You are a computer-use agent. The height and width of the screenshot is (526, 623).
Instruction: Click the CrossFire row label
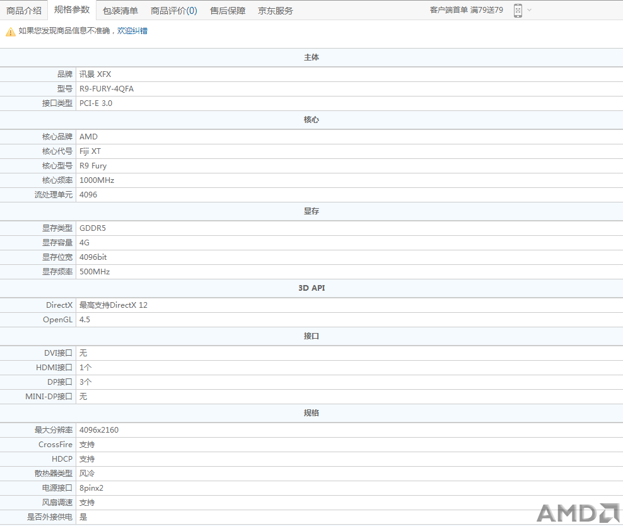click(x=55, y=445)
